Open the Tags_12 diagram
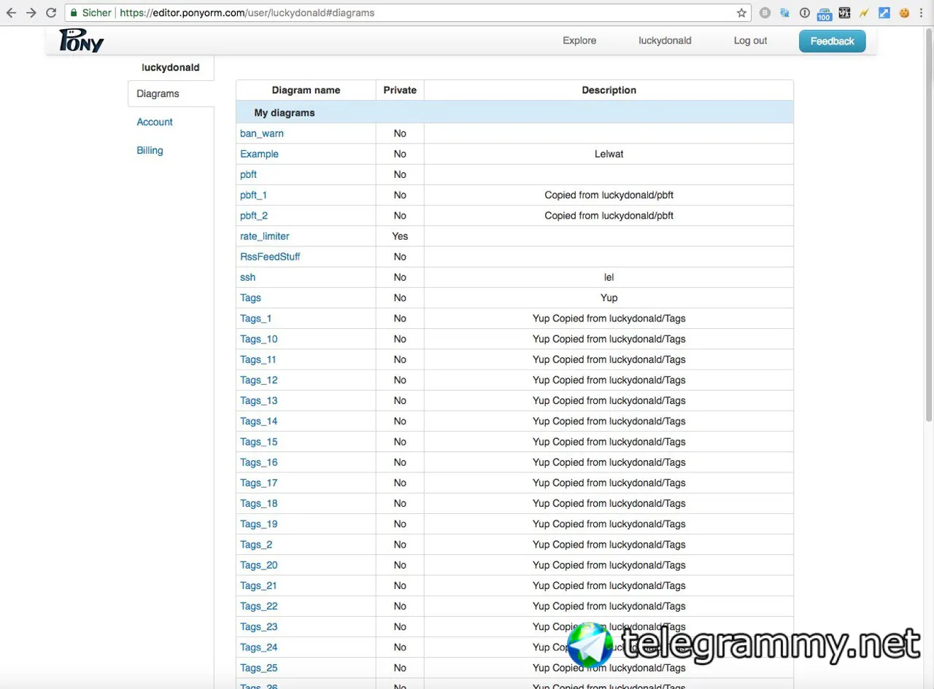 259,380
